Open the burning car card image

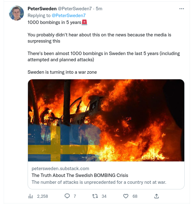pos(106,120)
